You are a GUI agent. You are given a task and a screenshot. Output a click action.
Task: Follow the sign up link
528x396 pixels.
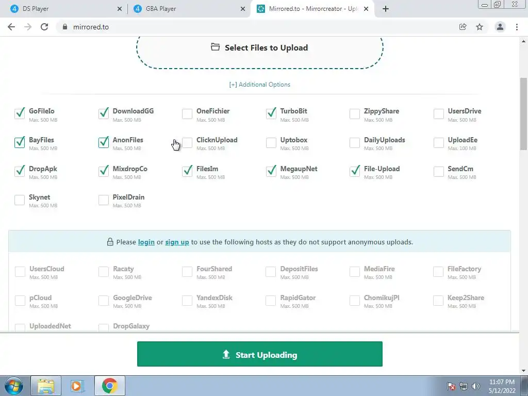[x=177, y=242]
